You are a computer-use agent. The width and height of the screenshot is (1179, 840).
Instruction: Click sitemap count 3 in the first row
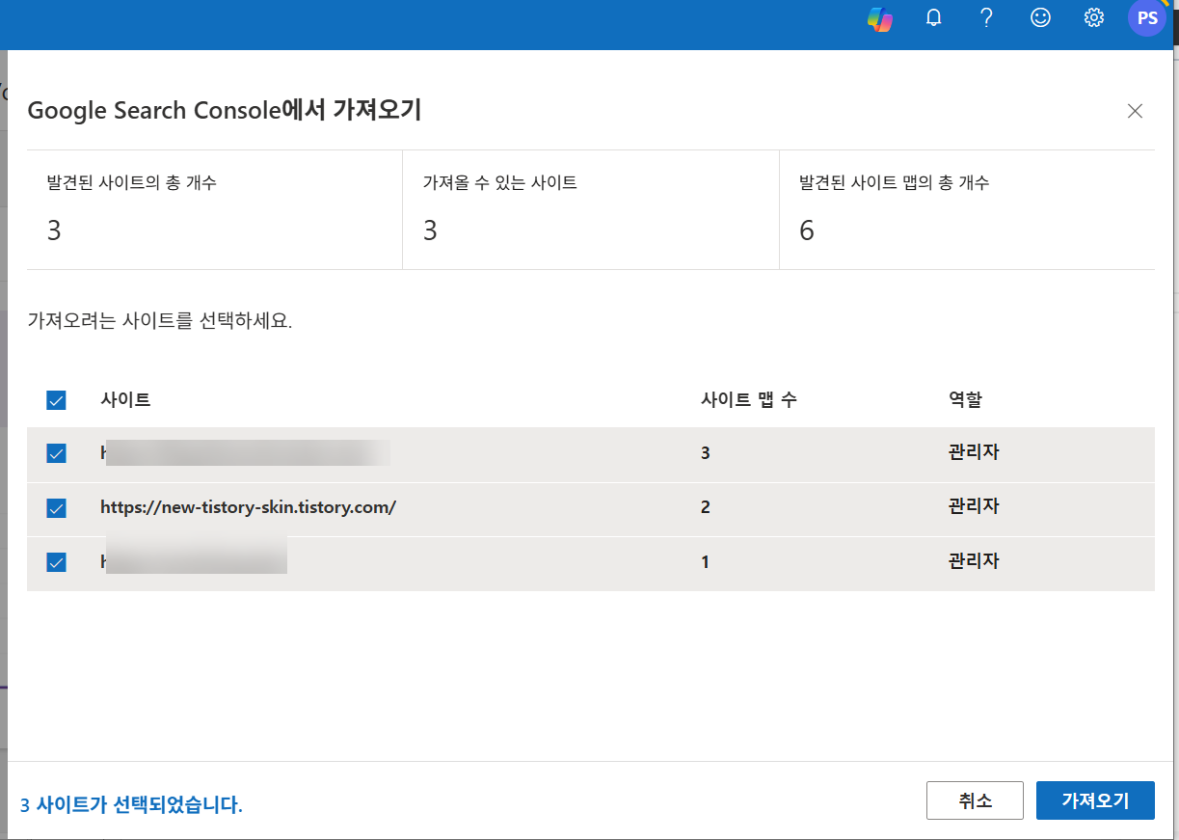(x=706, y=452)
